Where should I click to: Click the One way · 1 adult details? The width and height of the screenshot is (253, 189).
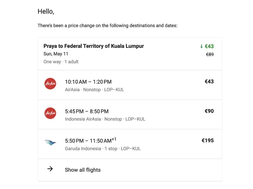tap(61, 62)
